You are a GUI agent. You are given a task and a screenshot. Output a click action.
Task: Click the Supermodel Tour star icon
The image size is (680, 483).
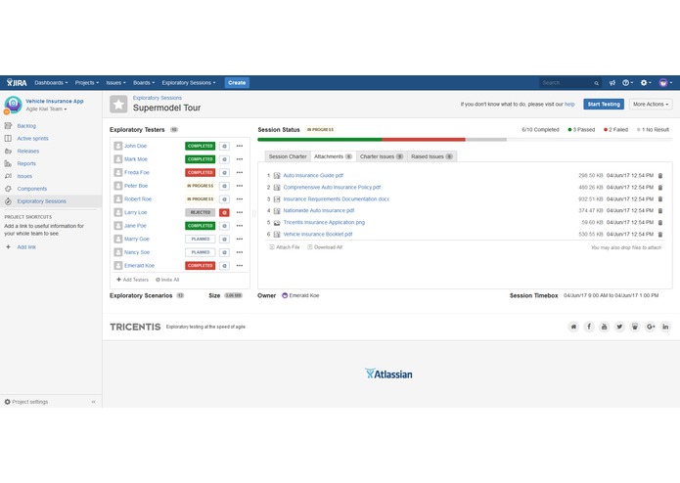tap(118, 104)
